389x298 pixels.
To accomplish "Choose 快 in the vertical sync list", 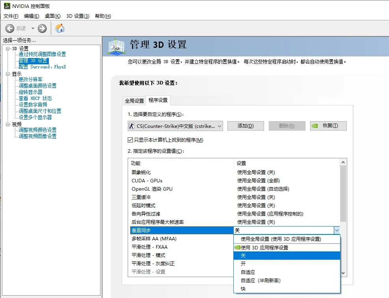I will click(x=287, y=289).
